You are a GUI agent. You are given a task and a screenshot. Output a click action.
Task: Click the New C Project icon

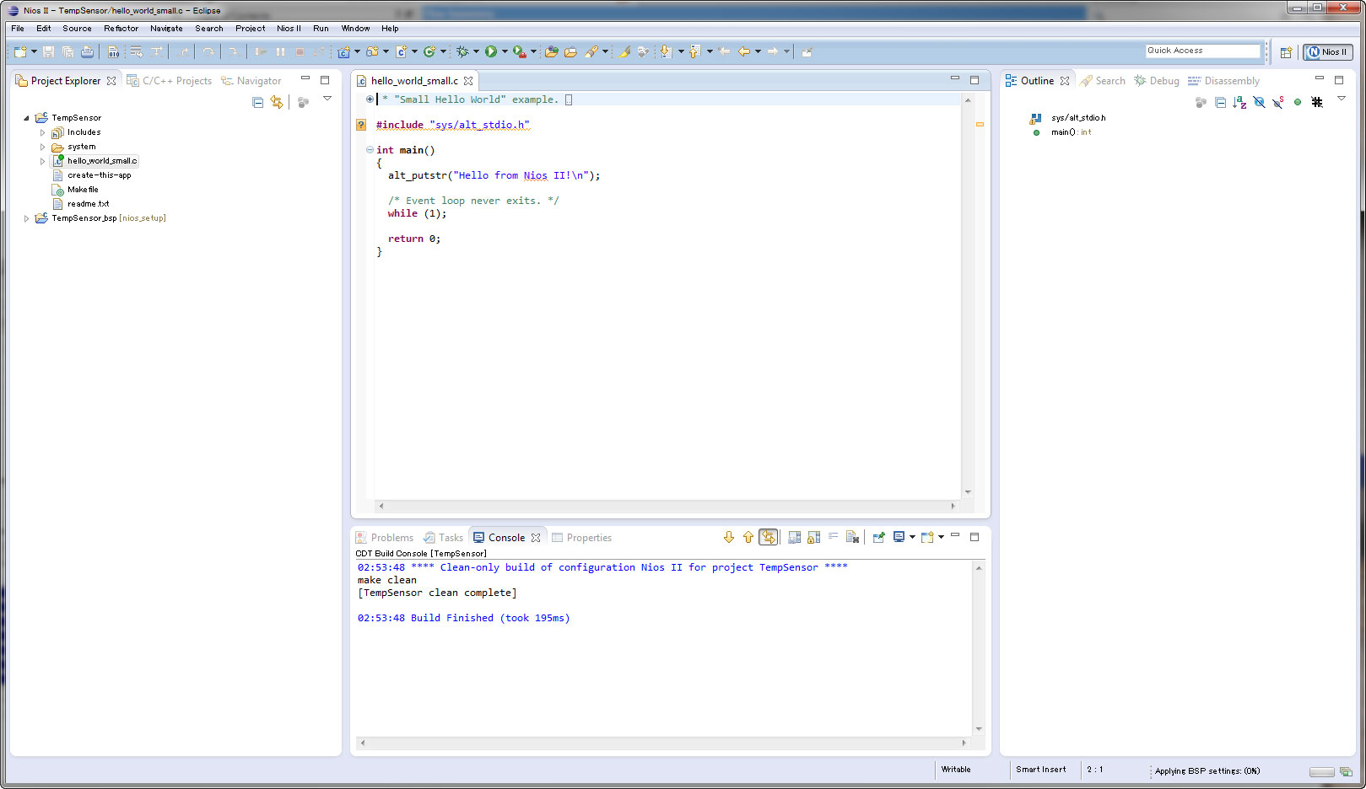coord(343,51)
